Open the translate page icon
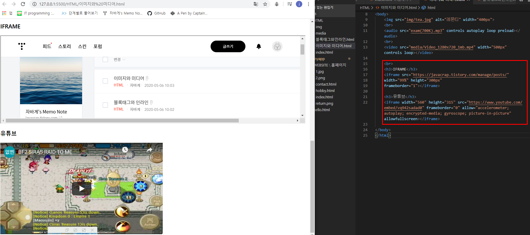This screenshot has width=530, height=235. pos(256,4)
